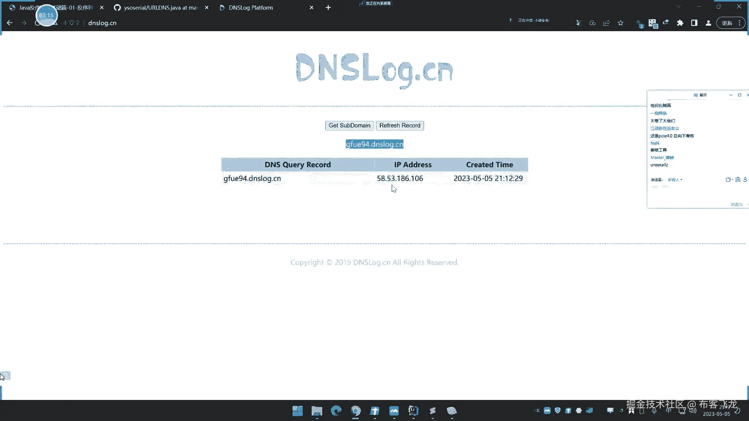Click the highlighted gfue94.dnslog.cn subdomain text
This screenshot has width=749, height=421.
[x=374, y=144]
